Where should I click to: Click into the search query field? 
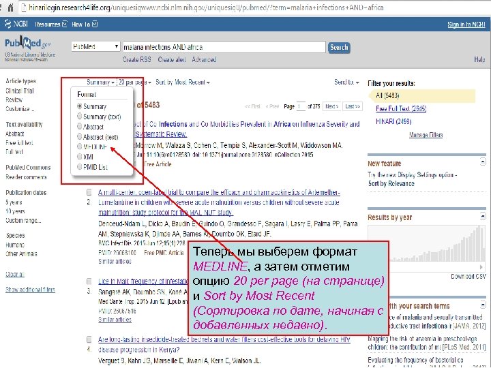224,47
